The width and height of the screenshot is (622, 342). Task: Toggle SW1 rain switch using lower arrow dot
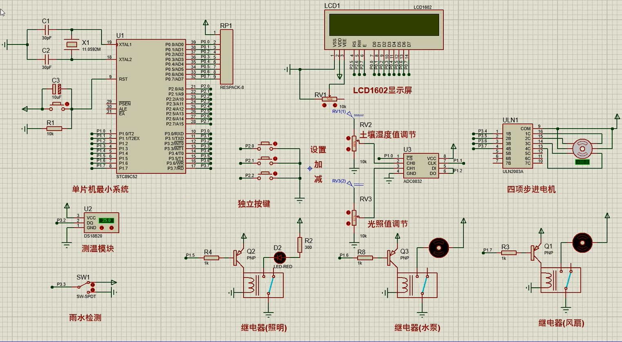tap(93, 290)
